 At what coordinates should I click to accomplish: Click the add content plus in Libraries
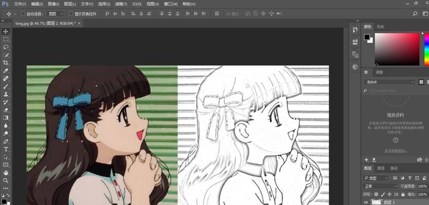pos(367,160)
